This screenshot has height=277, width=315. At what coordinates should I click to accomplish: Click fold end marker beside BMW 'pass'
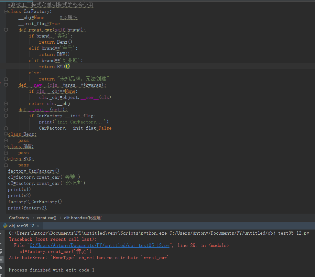[6, 153]
